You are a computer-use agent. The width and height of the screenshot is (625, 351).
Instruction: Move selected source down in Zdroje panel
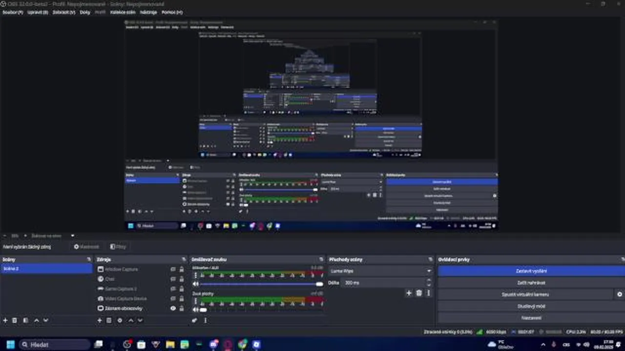(x=140, y=320)
